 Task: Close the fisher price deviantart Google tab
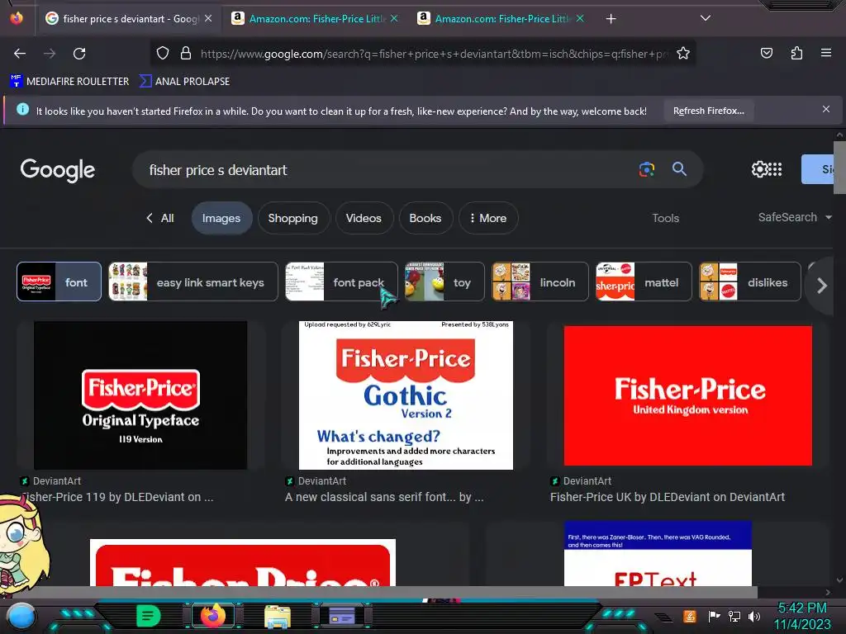[x=208, y=18]
